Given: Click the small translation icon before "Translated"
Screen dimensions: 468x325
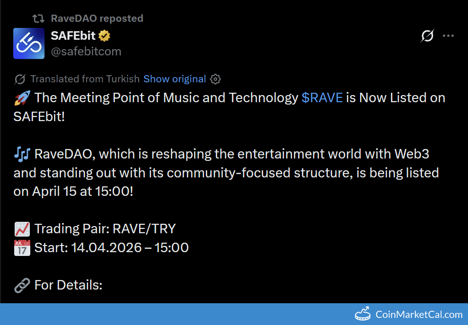Looking at the screenshot, I should pyautogui.click(x=20, y=79).
